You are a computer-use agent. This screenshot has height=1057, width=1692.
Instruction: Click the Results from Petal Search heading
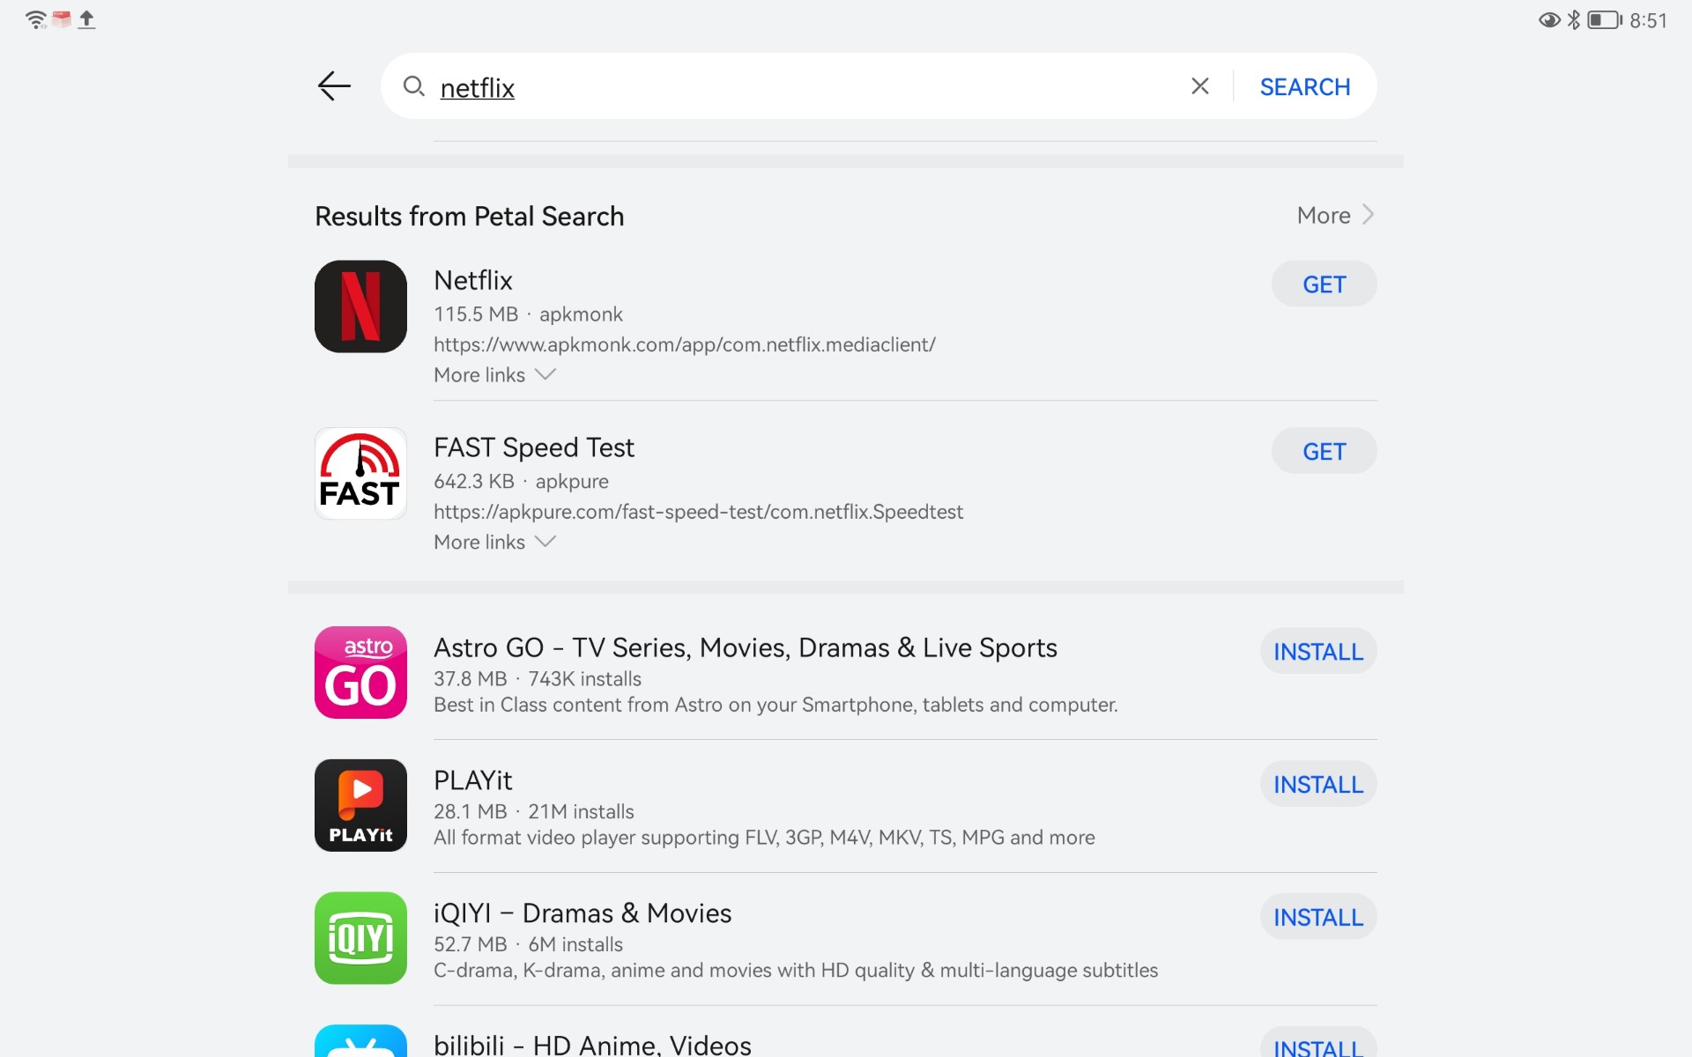tap(469, 216)
